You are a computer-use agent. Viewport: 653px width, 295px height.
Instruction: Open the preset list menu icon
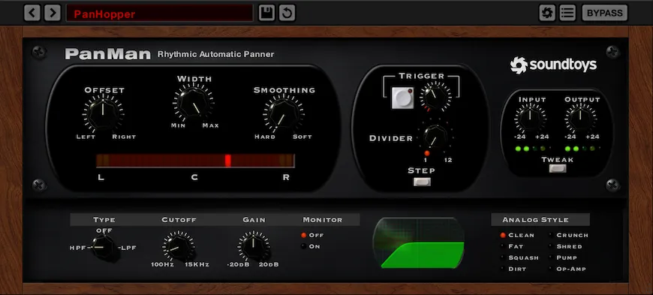click(567, 14)
